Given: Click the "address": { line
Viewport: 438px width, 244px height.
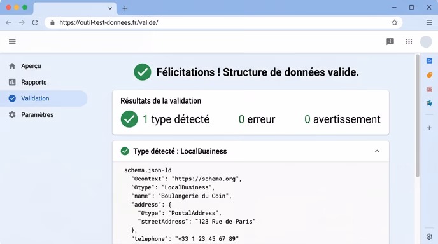Looking at the screenshot, I should (151, 205).
